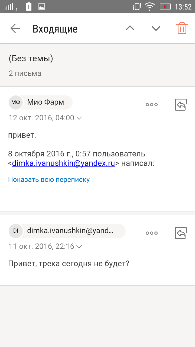Image resolution: width=195 pixels, height=347 pixels.
Task: Open next message with the down chevron
Action: coord(156,28)
